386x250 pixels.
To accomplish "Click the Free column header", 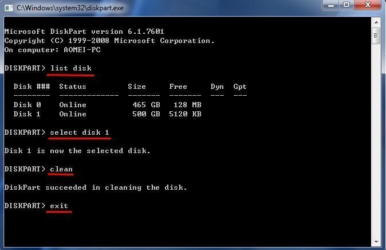I will (178, 87).
